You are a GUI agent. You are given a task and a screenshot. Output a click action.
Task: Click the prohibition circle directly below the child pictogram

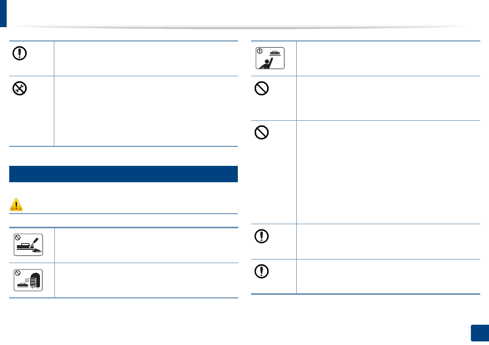(x=261, y=89)
